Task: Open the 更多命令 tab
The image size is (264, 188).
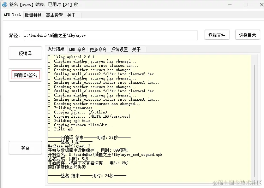Action: tap(98, 49)
